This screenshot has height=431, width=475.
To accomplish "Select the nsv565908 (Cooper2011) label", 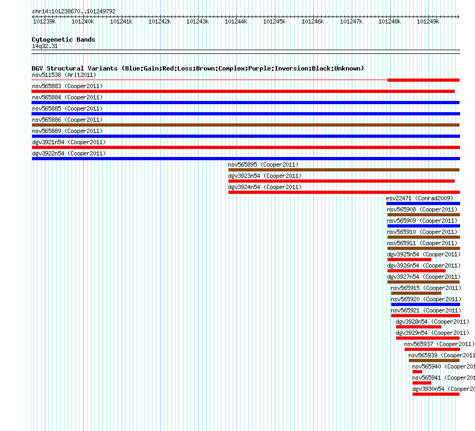I will (x=422, y=209).
